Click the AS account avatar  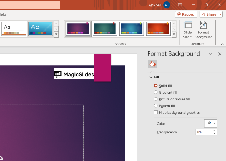pyautogui.click(x=167, y=5)
